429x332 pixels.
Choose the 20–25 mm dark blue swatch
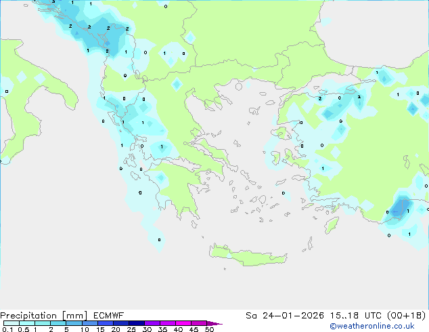[121, 323]
